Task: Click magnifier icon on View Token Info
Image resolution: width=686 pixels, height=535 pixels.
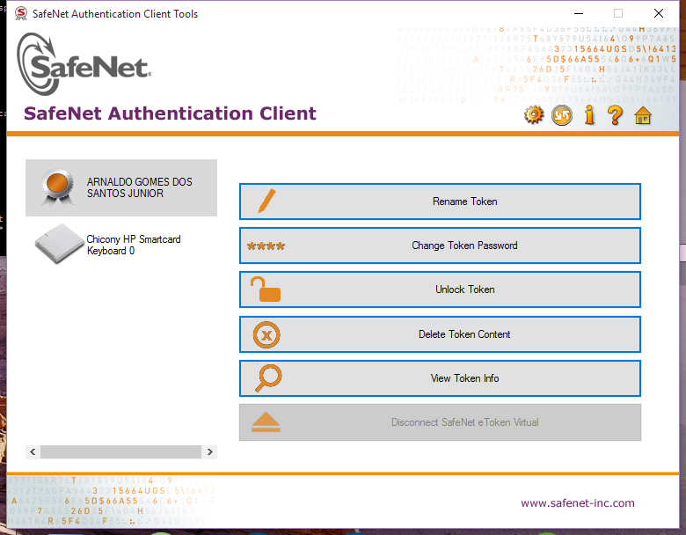Action: point(268,378)
